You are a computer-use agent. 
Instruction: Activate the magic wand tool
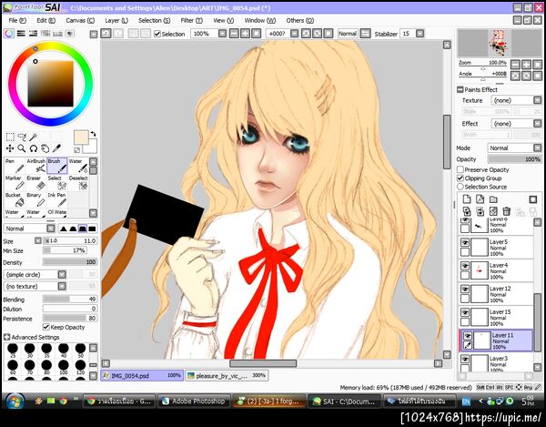pyautogui.click(x=33, y=137)
